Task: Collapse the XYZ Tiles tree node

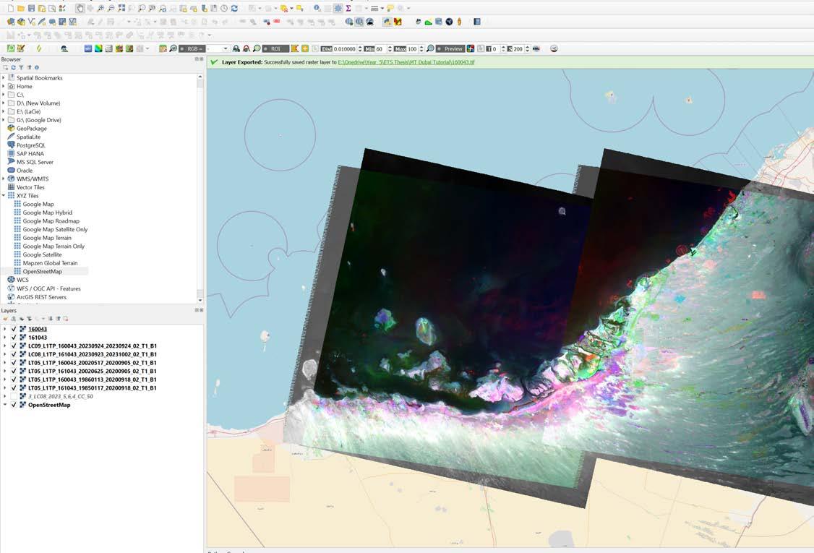Action: (x=4, y=196)
